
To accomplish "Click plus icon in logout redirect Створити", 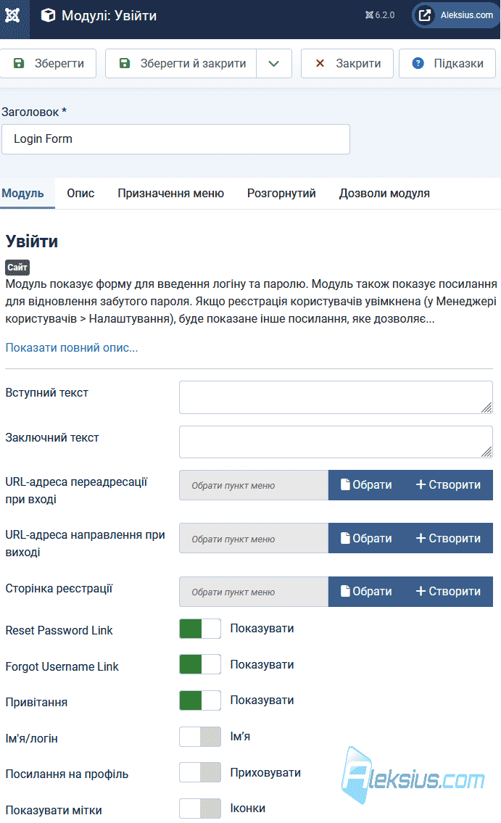I will tap(421, 538).
